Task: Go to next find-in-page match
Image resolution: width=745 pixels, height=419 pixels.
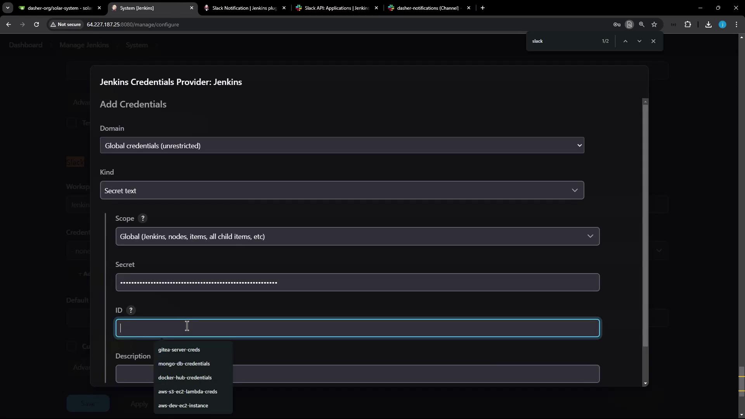Action: tap(639, 41)
